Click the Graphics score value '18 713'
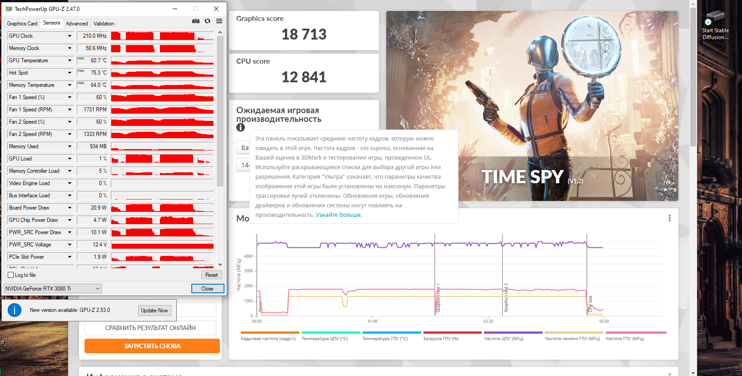The width and height of the screenshot is (742, 376). tap(304, 35)
